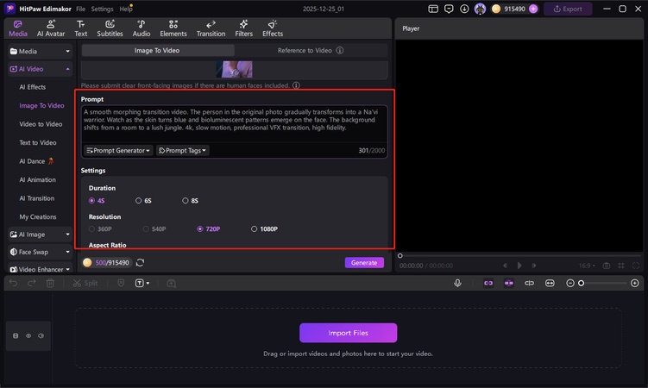Open the Prompt Tags dropdown
Image resolution: width=648 pixels, height=388 pixels.
click(182, 150)
